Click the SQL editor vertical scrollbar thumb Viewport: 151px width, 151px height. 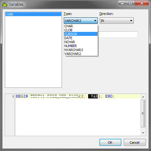(143, 113)
